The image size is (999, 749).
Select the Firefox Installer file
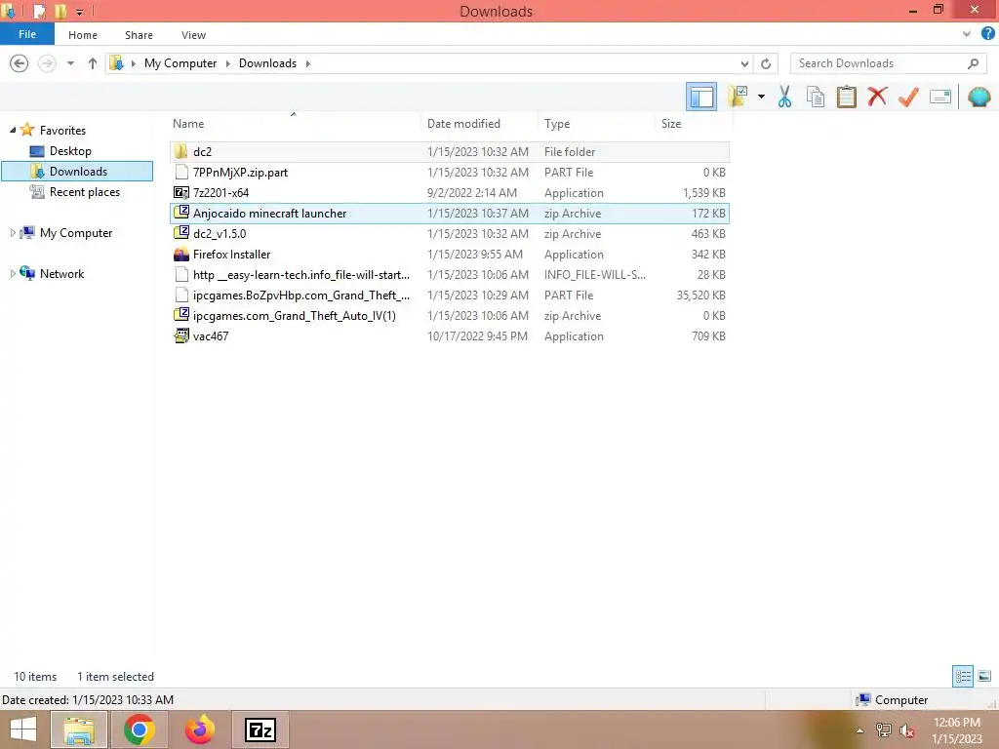[x=450, y=255]
